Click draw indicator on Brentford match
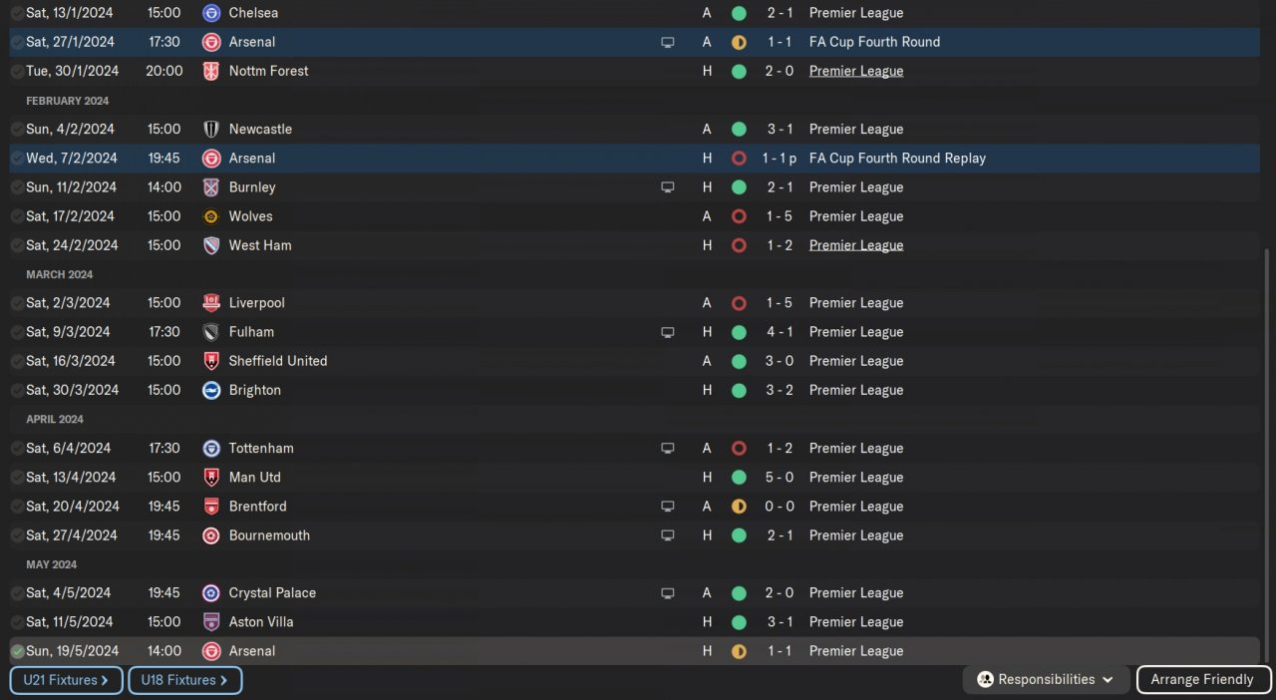Image resolution: width=1276 pixels, height=700 pixels. 739,507
